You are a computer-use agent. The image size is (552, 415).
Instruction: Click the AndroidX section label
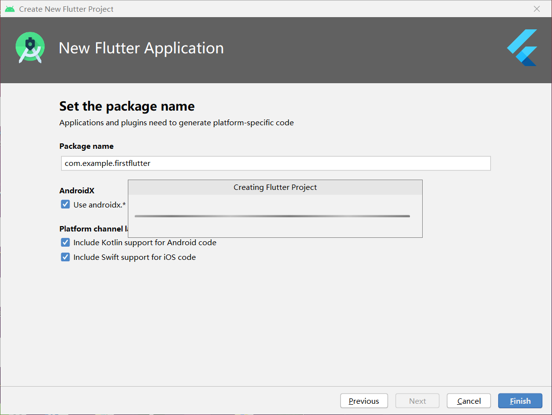pyautogui.click(x=77, y=191)
